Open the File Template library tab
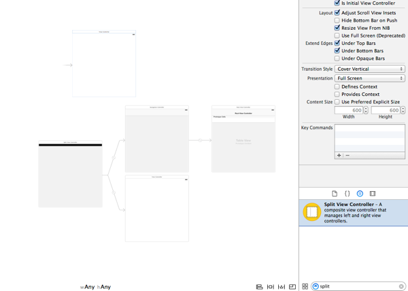The image size is (408, 291). click(335, 194)
